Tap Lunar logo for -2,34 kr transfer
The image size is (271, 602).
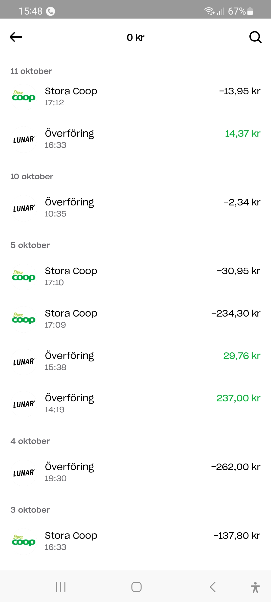coord(24,208)
